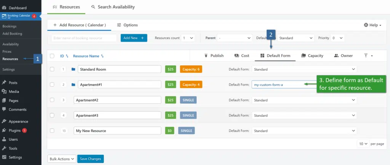Toggle the select-all checkbox in table header
This screenshot has height=165, width=390.
tap(52, 56)
